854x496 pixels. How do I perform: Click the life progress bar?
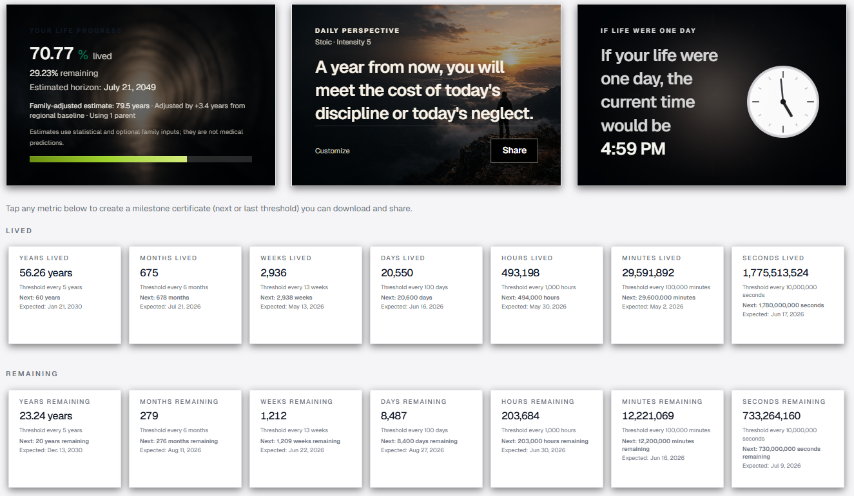tap(141, 159)
